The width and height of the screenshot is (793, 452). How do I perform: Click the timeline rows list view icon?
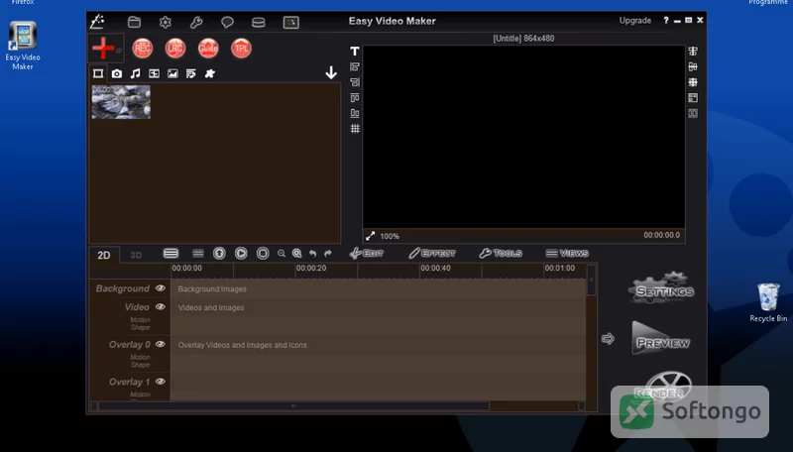170,253
